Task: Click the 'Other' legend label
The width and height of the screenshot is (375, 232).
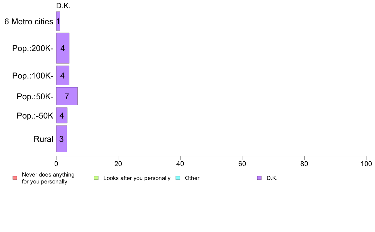Action: pos(192,178)
